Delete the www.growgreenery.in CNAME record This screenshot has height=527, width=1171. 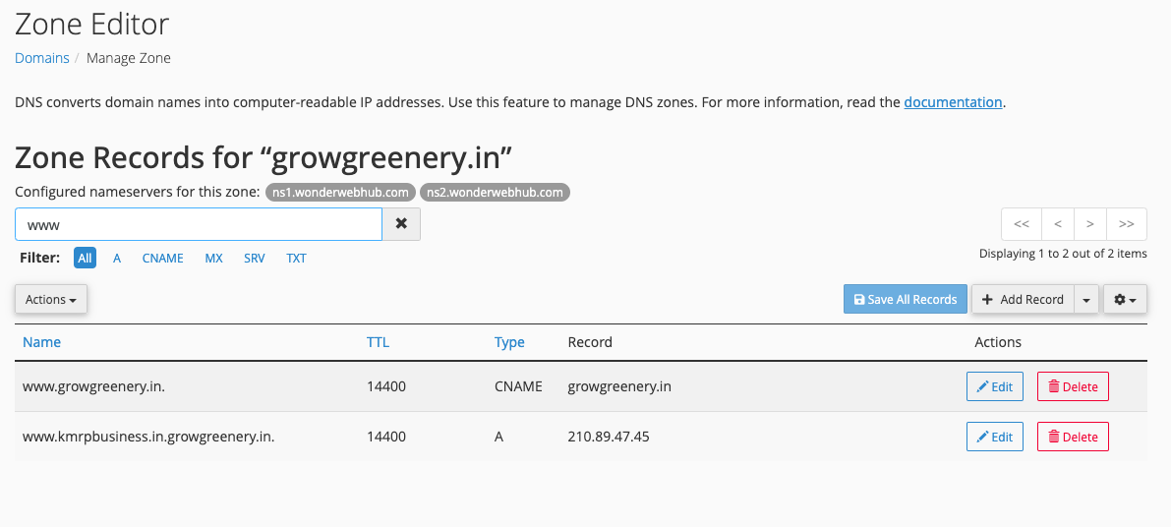(1073, 386)
